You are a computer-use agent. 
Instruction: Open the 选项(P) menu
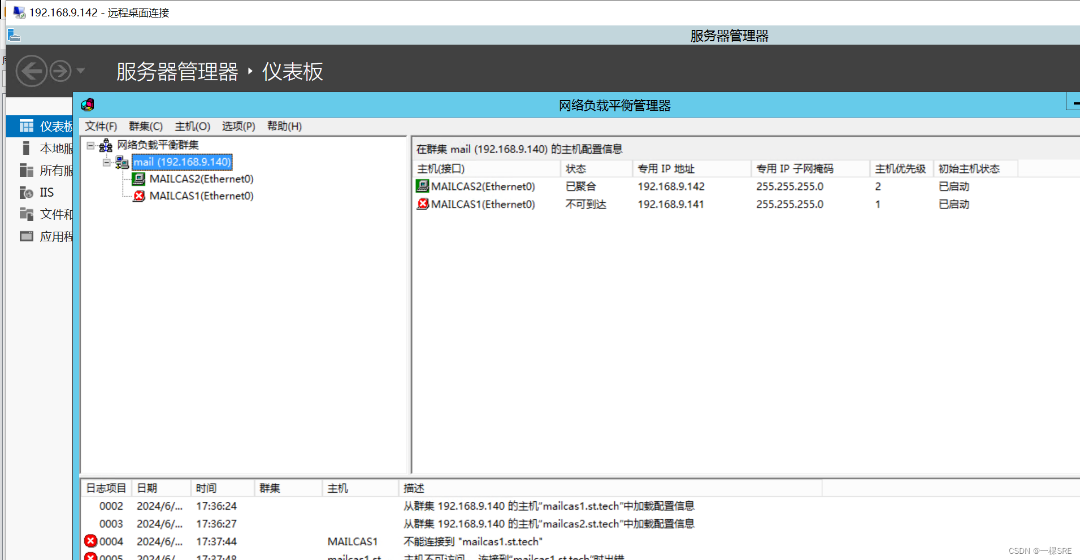[x=238, y=126]
